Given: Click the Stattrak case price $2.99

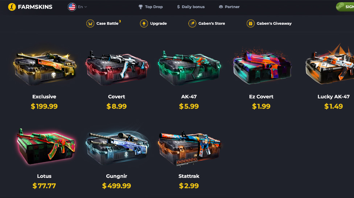Looking at the screenshot, I should 189,186.
